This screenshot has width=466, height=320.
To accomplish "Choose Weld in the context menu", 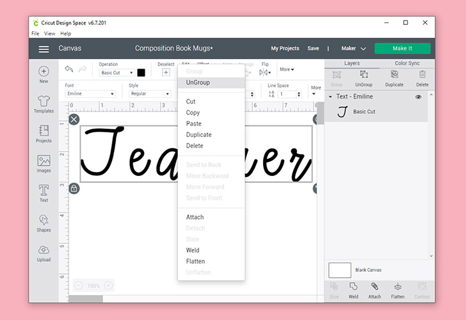I will tap(193, 250).
